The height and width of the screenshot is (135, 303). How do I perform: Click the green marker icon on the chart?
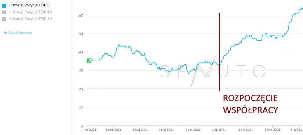(89, 61)
